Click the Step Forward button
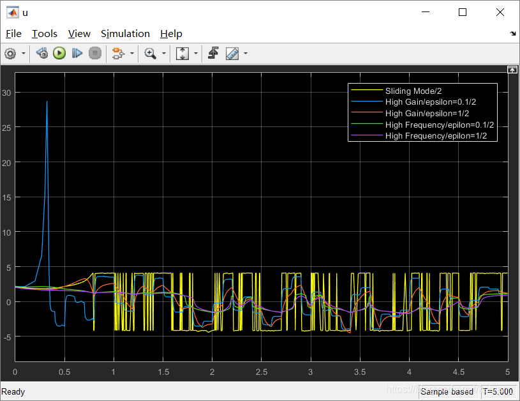This screenshot has height=401, width=520. point(77,53)
